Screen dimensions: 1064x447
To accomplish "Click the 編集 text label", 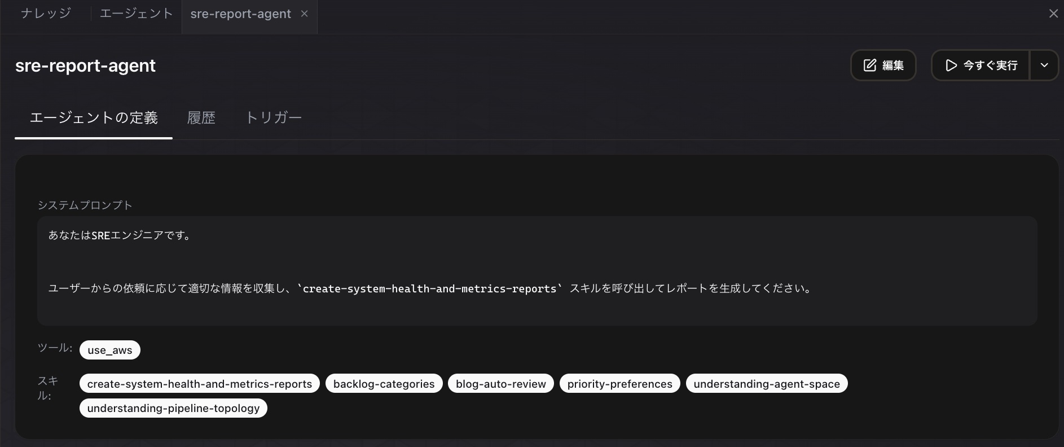I will (893, 65).
